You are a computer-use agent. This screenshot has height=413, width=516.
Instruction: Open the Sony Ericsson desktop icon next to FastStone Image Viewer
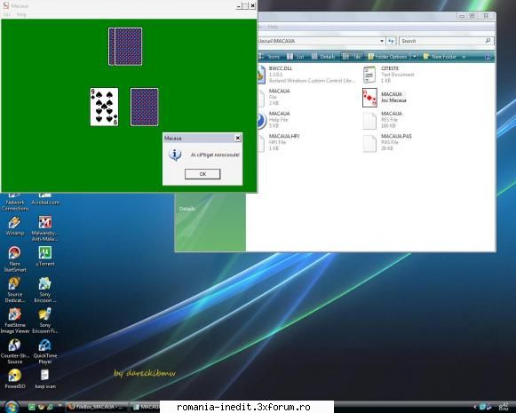pyautogui.click(x=44, y=321)
